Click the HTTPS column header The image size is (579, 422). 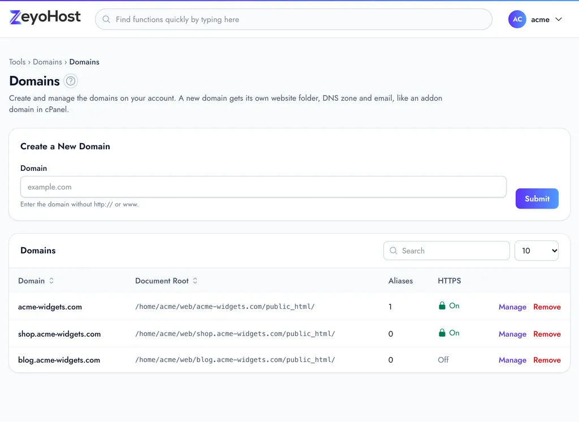pyautogui.click(x=449, y=281)
